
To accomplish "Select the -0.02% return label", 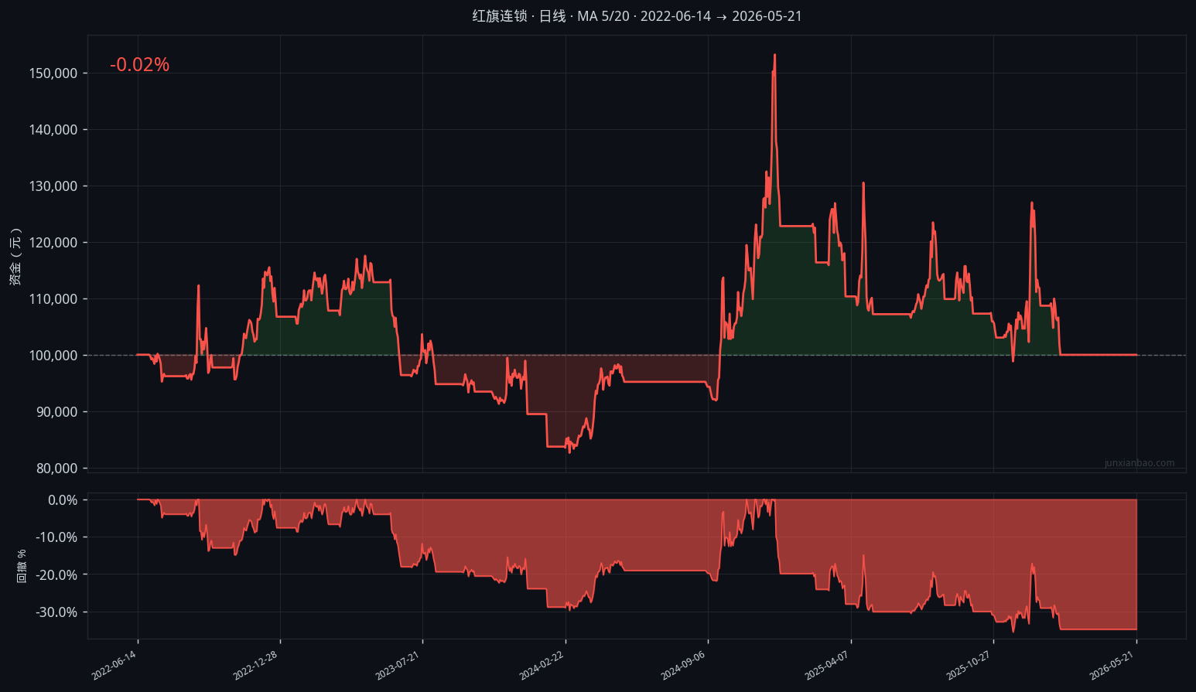I will (x=139, y=65).
